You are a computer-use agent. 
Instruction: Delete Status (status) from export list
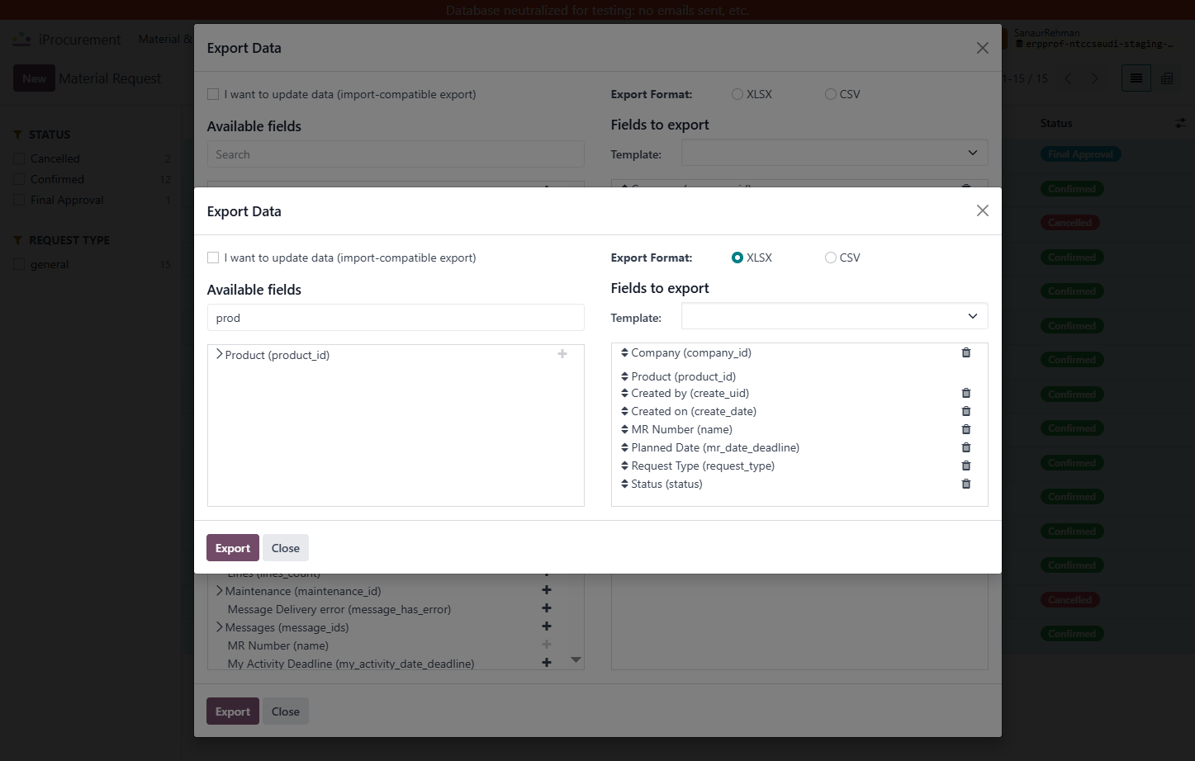pos(966,484)
